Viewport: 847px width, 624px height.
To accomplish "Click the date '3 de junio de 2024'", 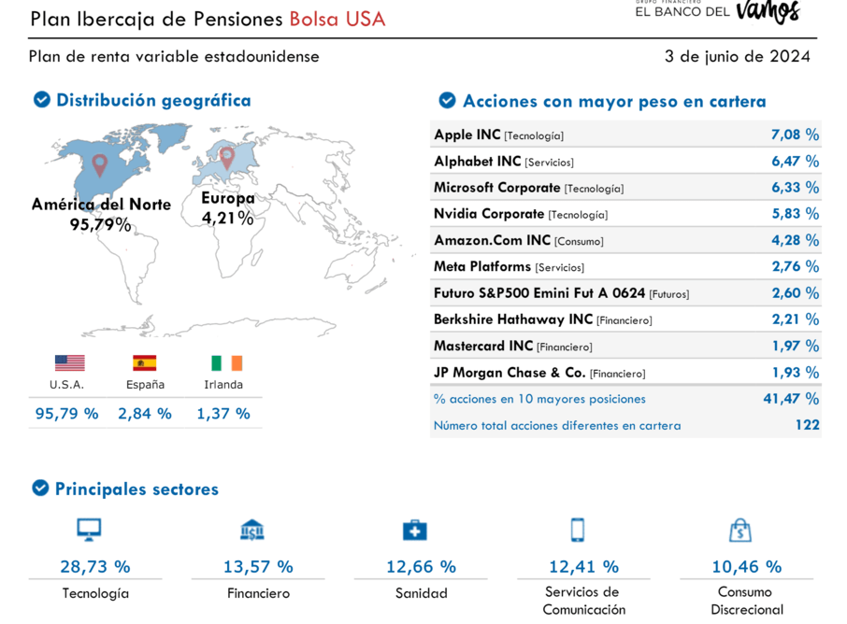I will 738,56.
